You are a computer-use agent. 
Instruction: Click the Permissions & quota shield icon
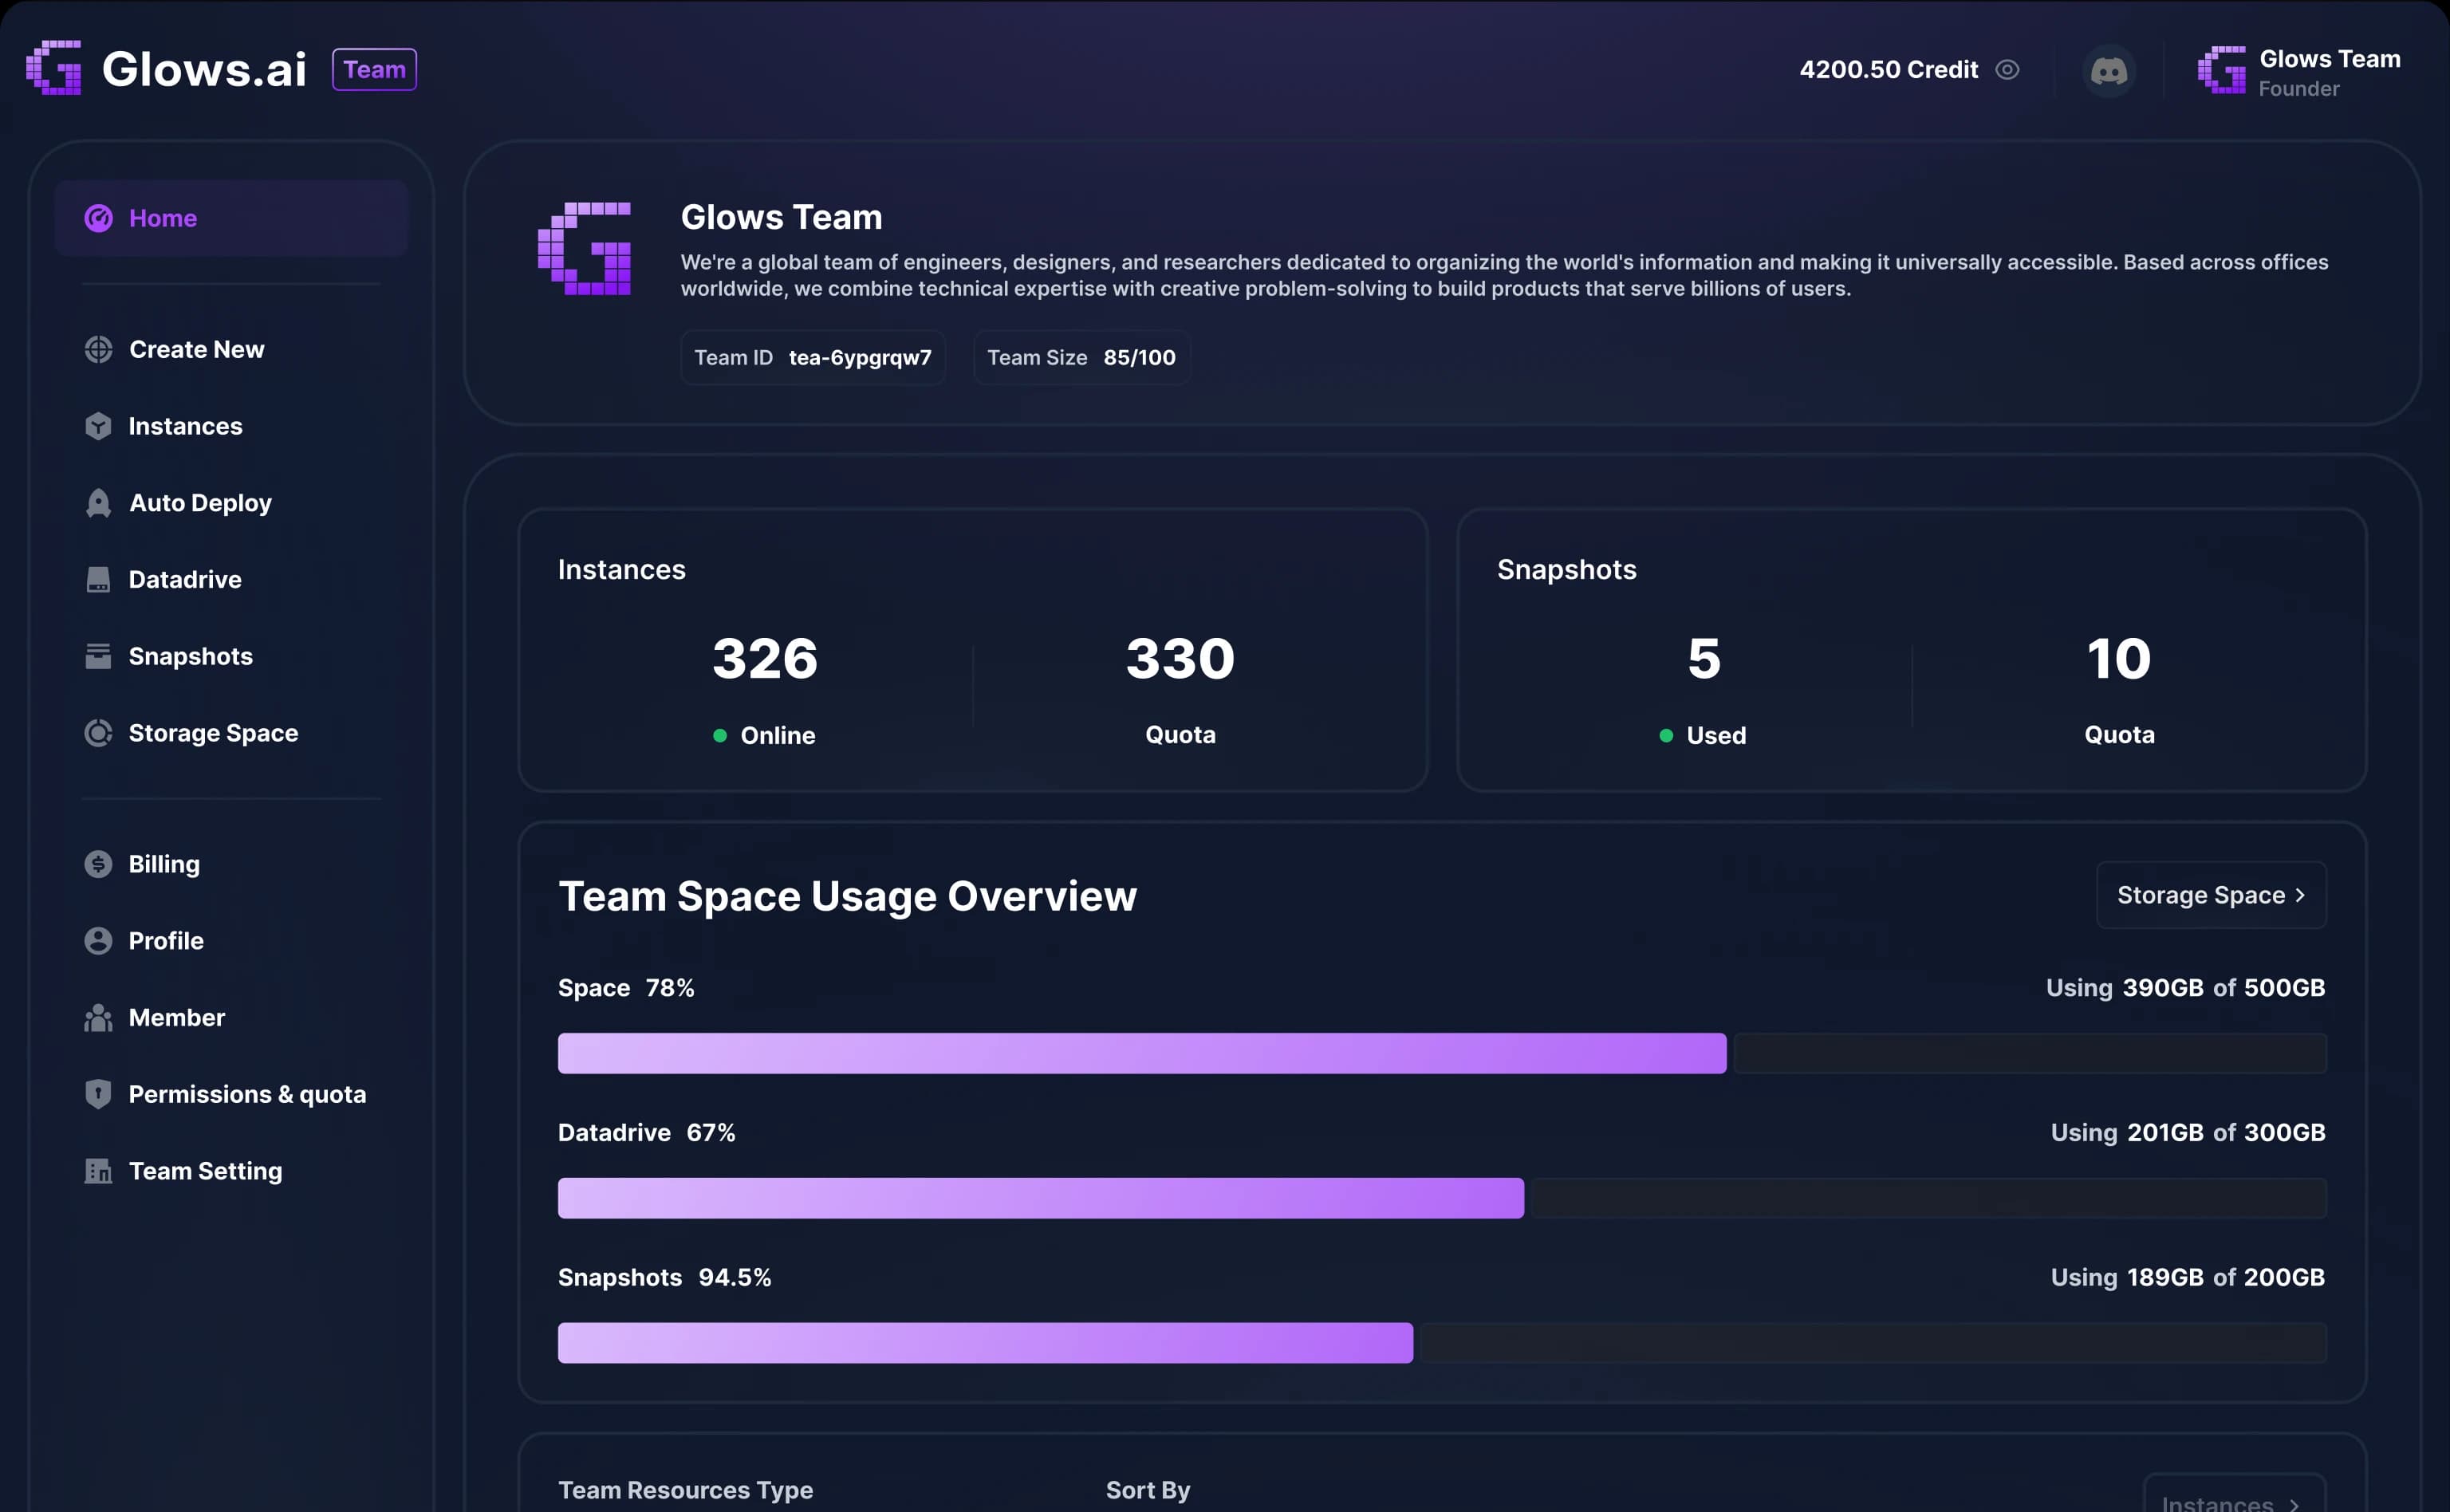tap(98, 1094)
